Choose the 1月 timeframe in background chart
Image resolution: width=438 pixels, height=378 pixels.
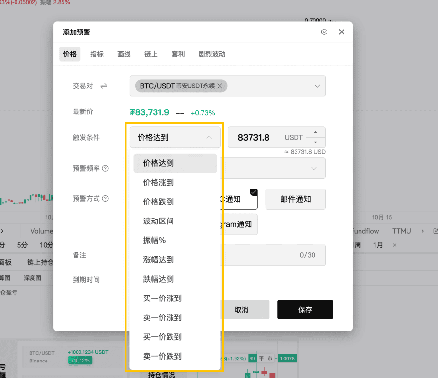377,245
